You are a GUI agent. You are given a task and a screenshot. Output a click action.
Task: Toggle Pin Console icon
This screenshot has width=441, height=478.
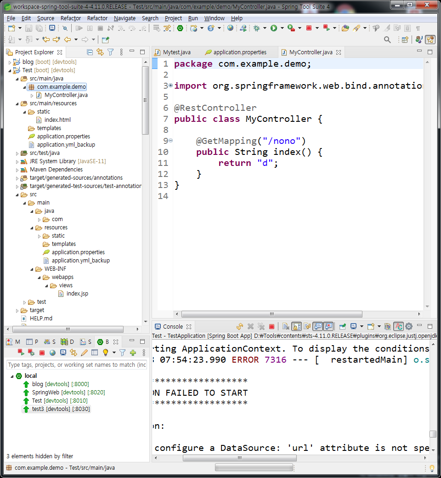(343, 326)
